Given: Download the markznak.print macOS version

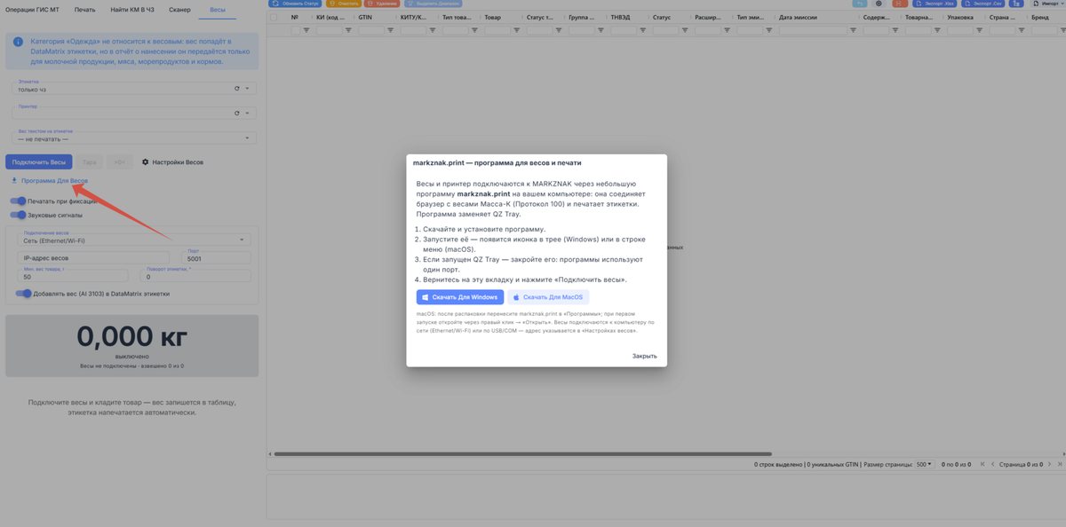Looking at the screenshot, I should pos(548,297).
